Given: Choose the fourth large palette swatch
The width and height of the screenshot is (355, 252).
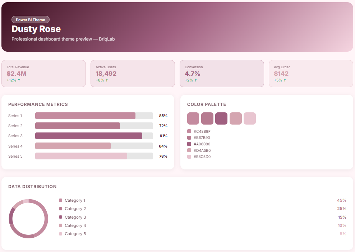Looking at the screenshot, I should pos(235,118).
